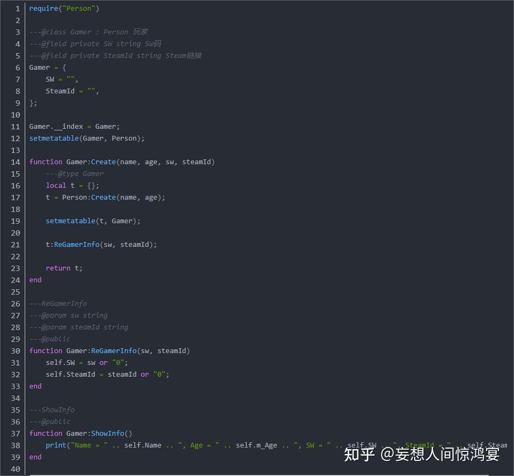The image size is (514, 476).
Task: Click the '---@type Gamer' annotation comment
Action: (75, 174)
